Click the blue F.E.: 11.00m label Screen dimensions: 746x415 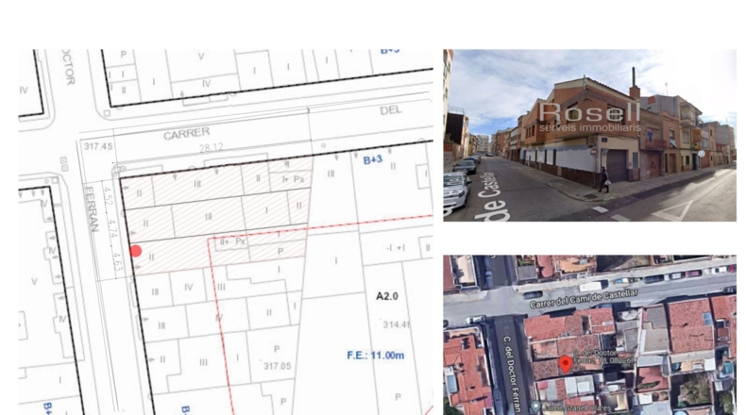(x=376, y=355)
